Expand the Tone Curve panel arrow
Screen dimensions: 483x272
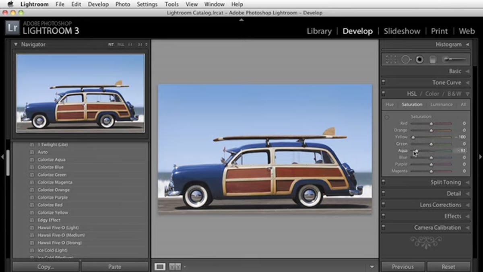(467, 82)
